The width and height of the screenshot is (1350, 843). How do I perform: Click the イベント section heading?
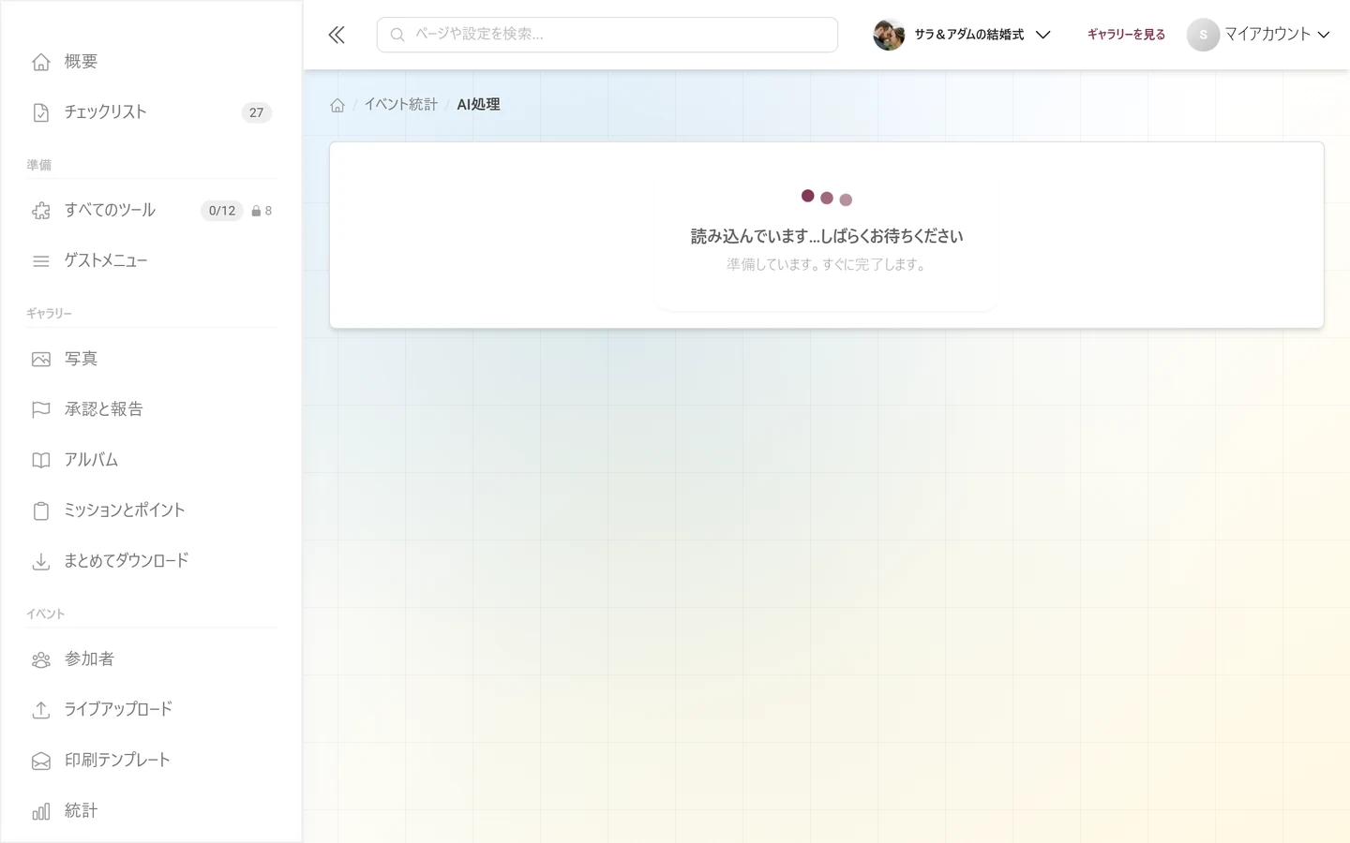(x=46, y=614)
